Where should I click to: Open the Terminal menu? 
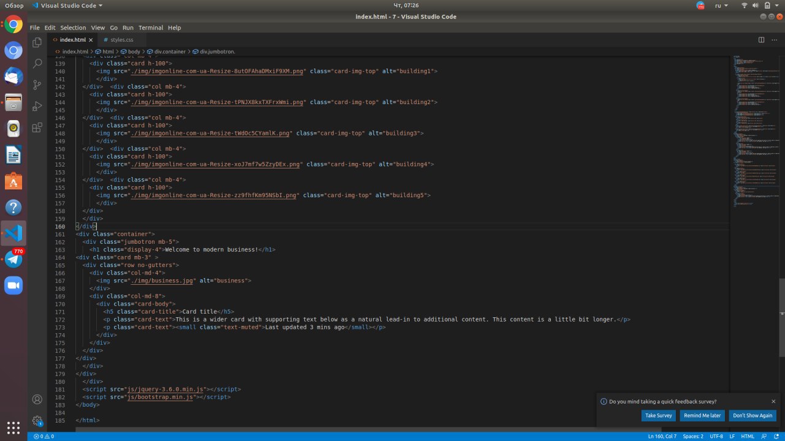tap(151, 28)
